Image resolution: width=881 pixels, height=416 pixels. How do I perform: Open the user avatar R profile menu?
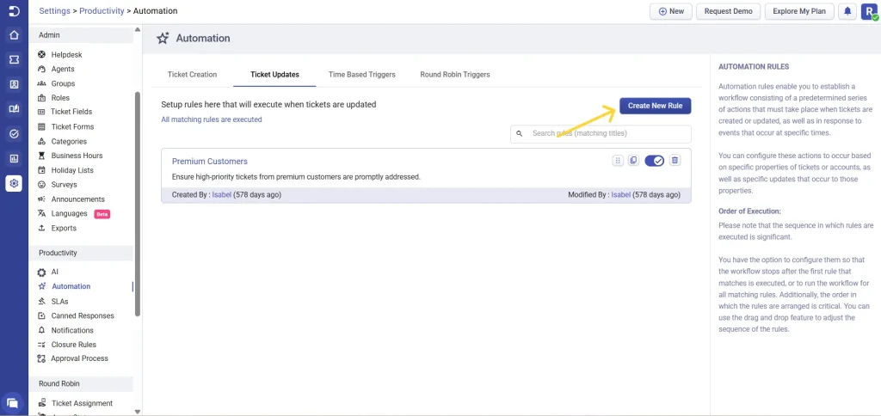pyautogui.click(x=869, y=11)
